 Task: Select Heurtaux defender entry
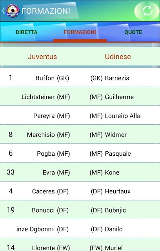click(111, 191)
